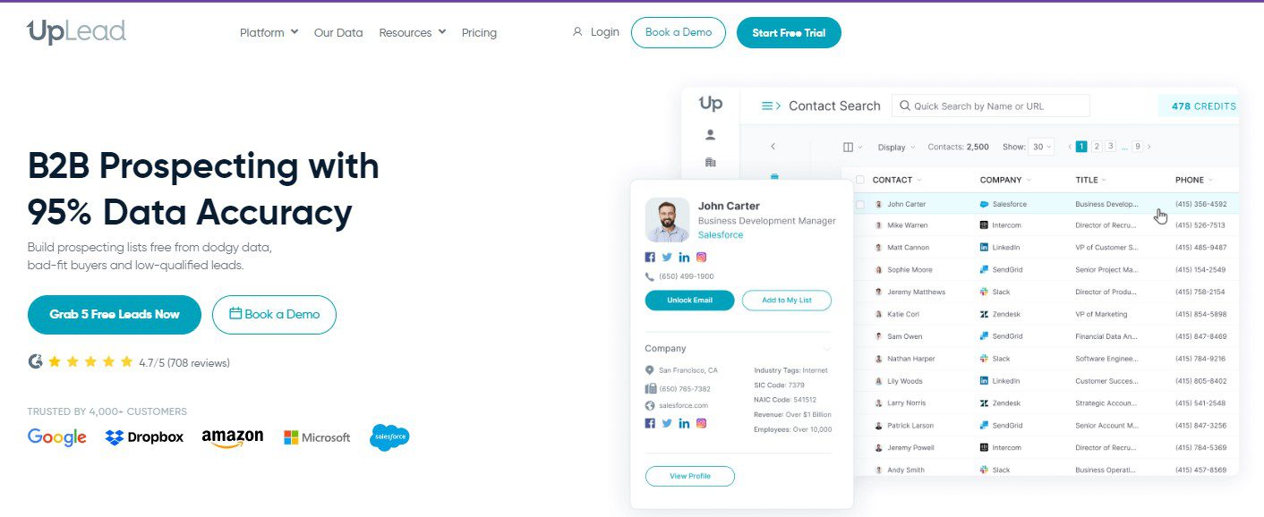Viewport: 1264px width, 517px height.
Task: Collapse the Company section chevron
Action: (x=826, y=349)
